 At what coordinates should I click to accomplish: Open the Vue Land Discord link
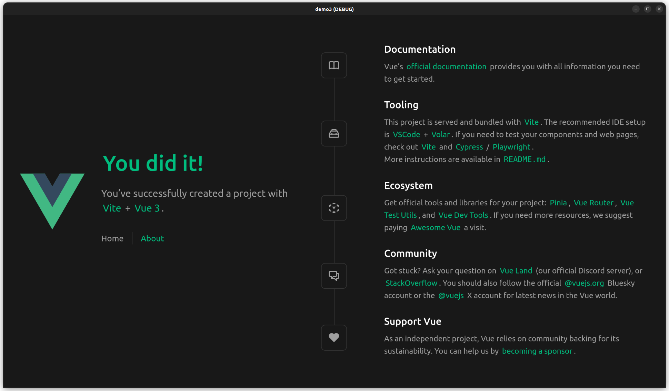click(x=516, y=270)
